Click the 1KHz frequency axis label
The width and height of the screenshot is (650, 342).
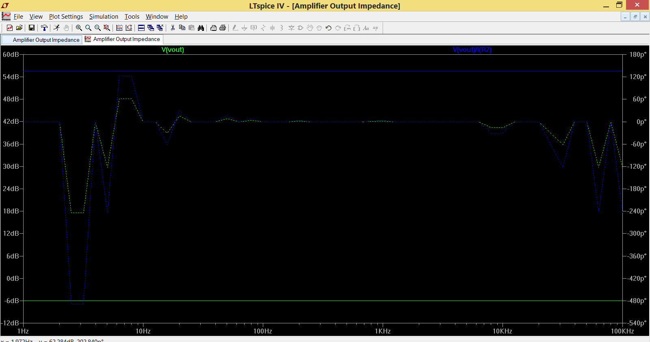383,331
